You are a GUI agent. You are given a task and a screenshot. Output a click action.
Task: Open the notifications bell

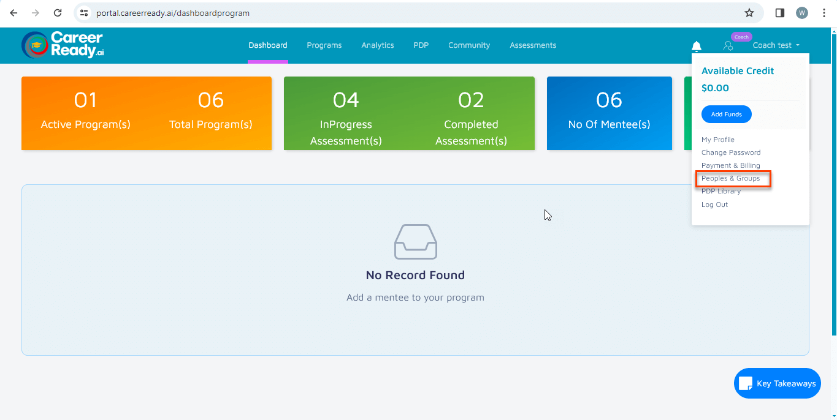click(696, 46)
